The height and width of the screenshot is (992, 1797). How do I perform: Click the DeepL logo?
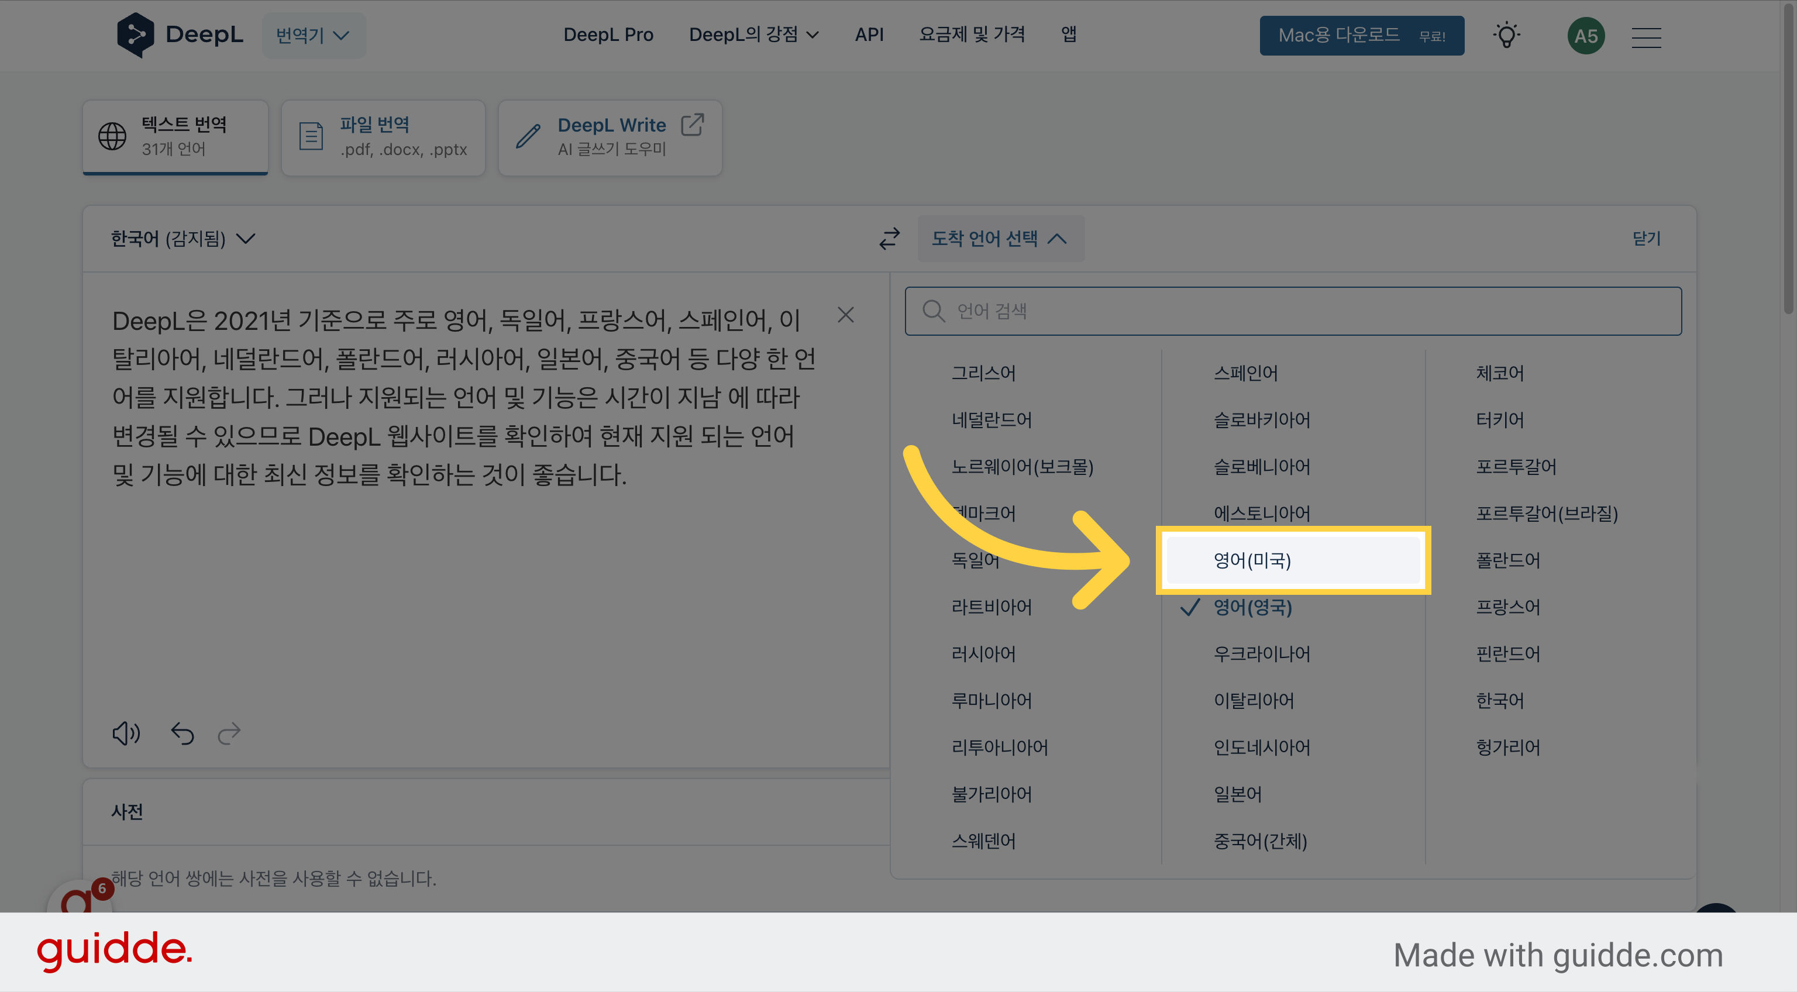click(180, 35)
